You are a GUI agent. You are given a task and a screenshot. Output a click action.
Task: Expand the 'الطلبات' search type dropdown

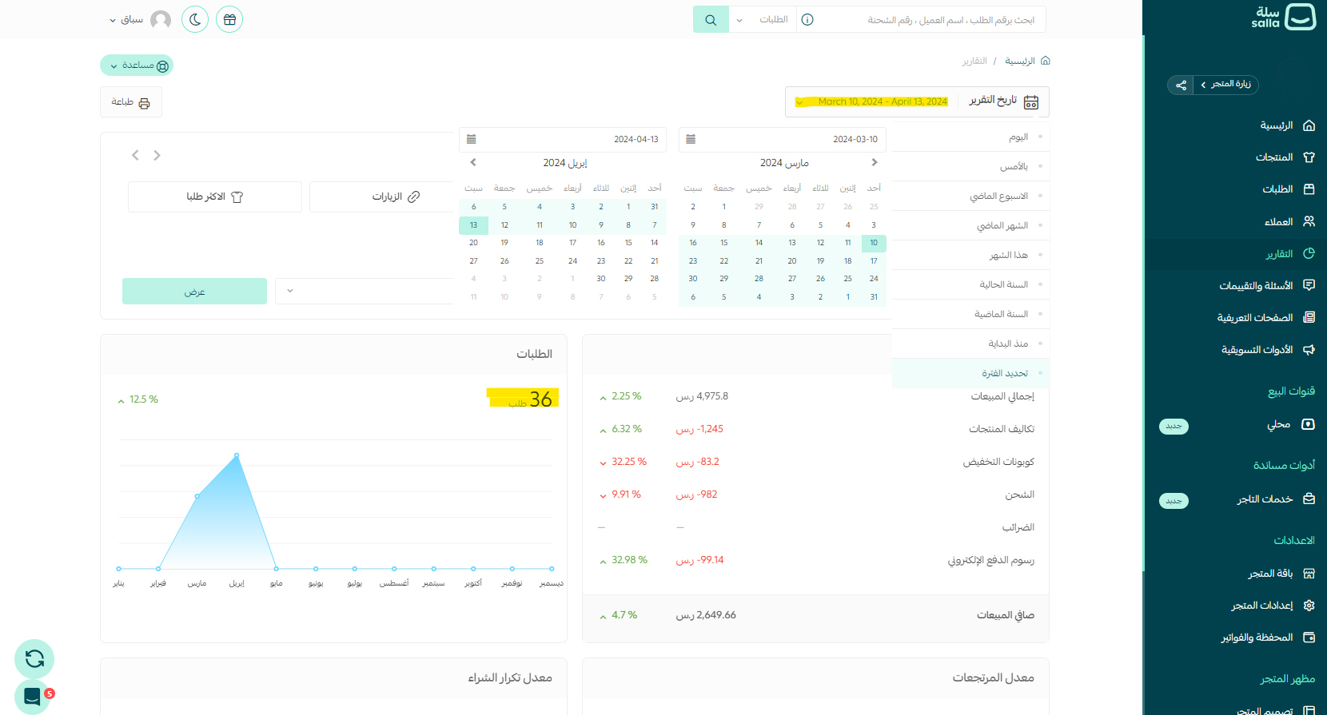763,20
